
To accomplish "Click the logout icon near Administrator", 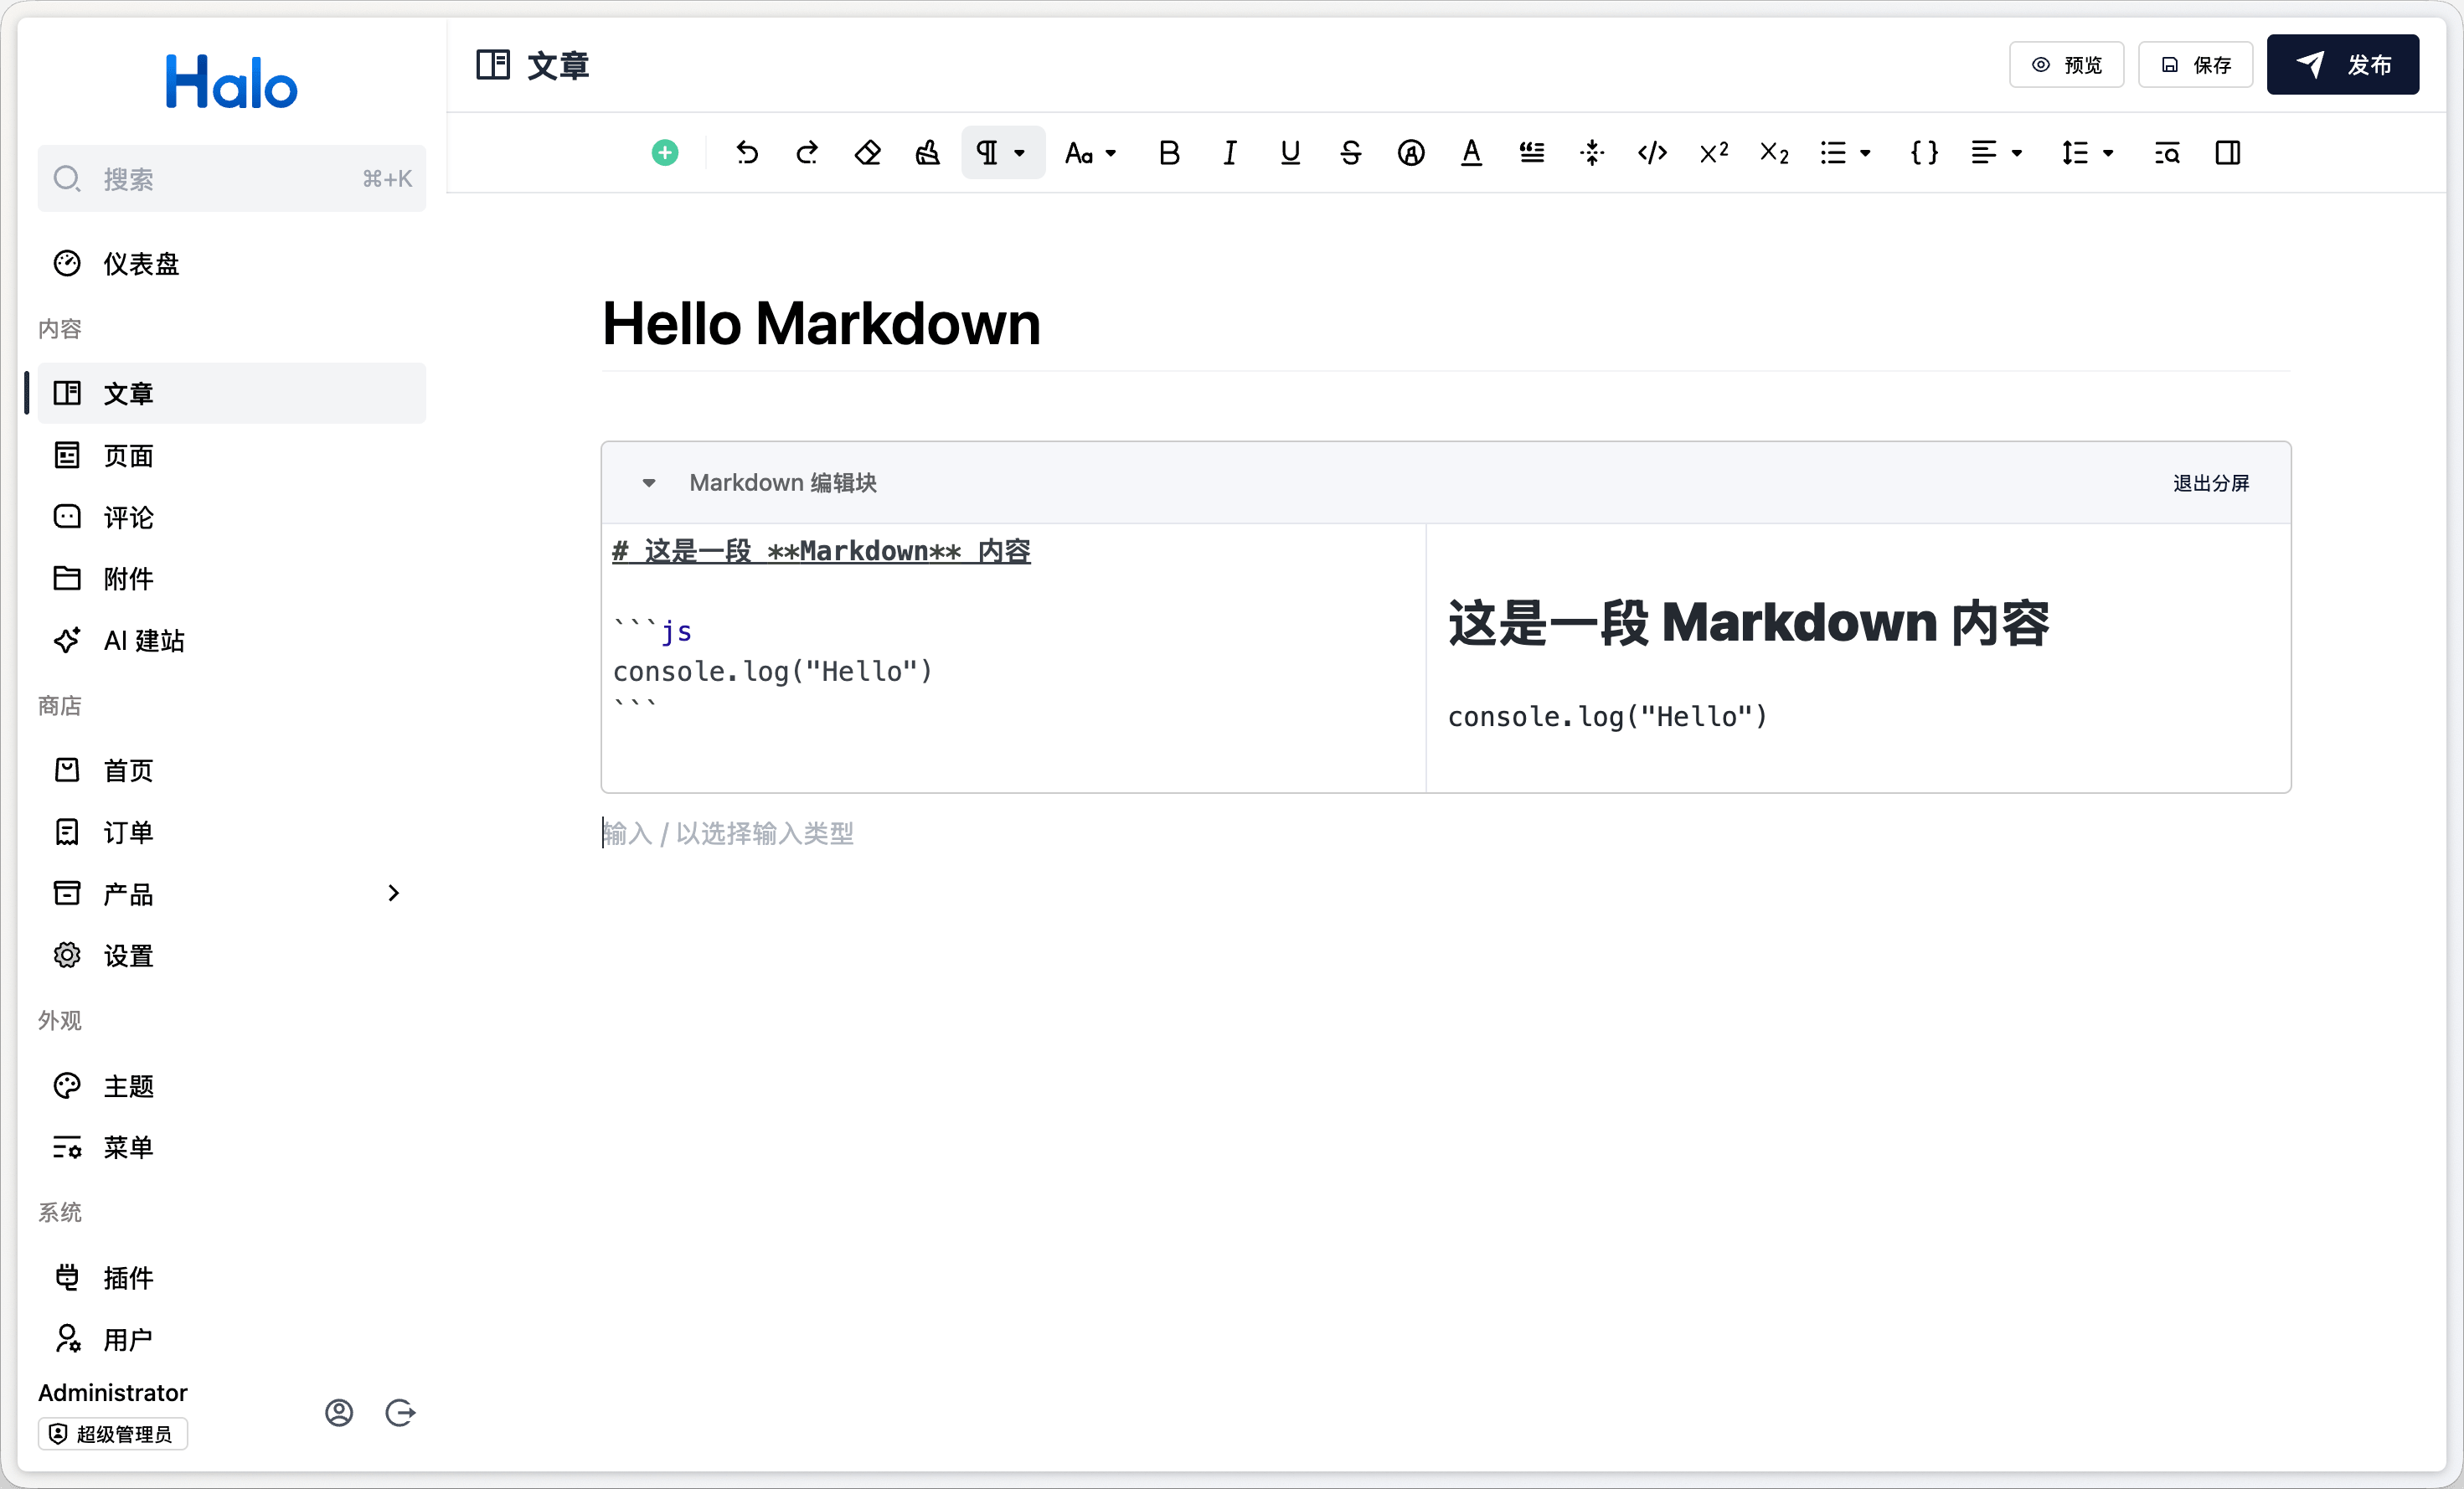I will pyautogui.click(x=400, y=1412).
